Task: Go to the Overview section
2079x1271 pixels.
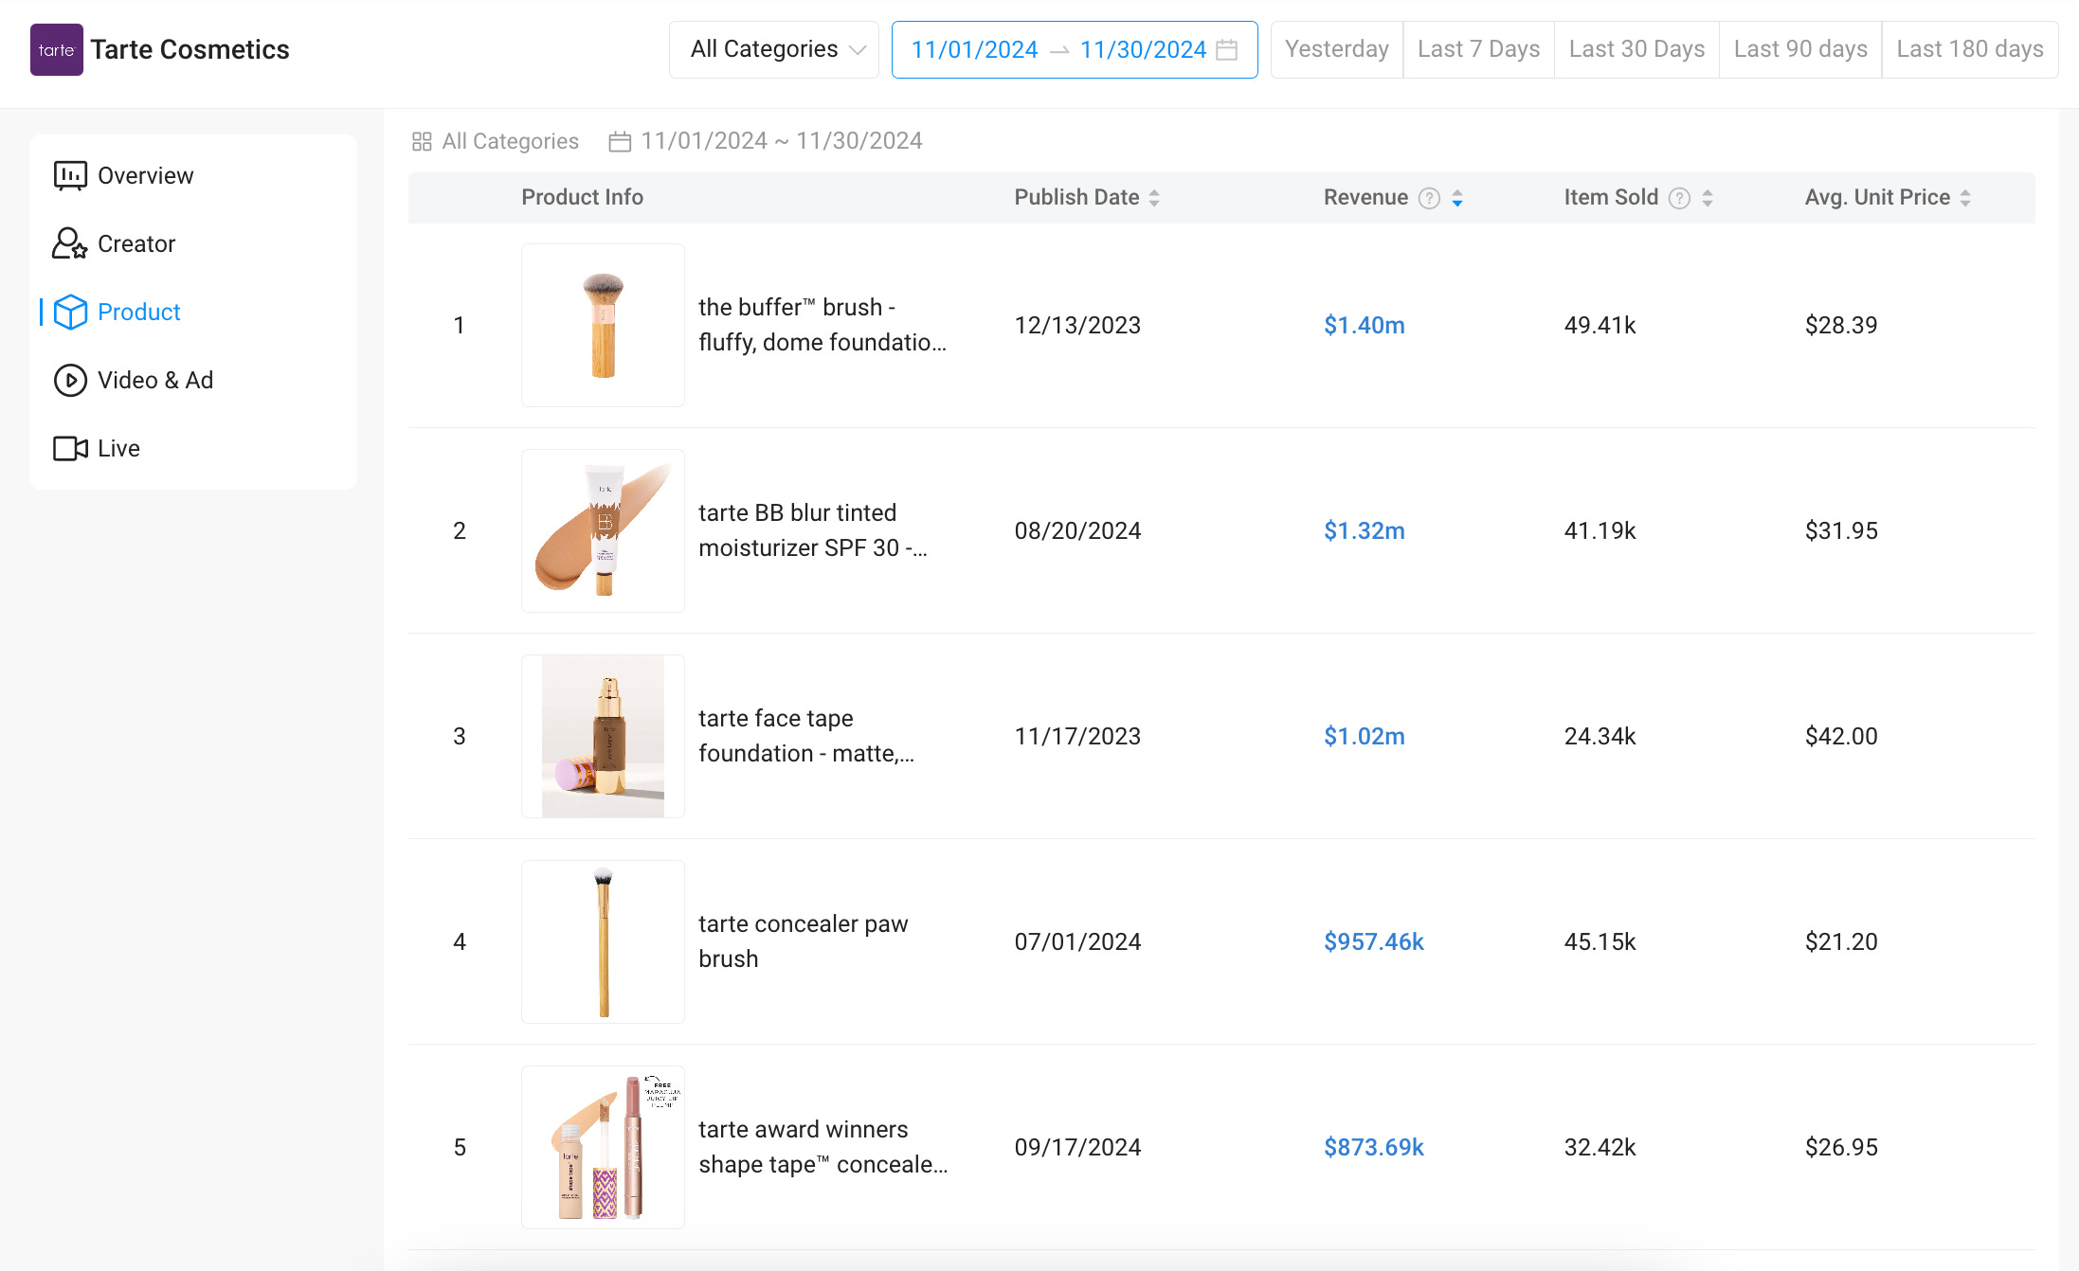Action: click(x=145, y=175)
